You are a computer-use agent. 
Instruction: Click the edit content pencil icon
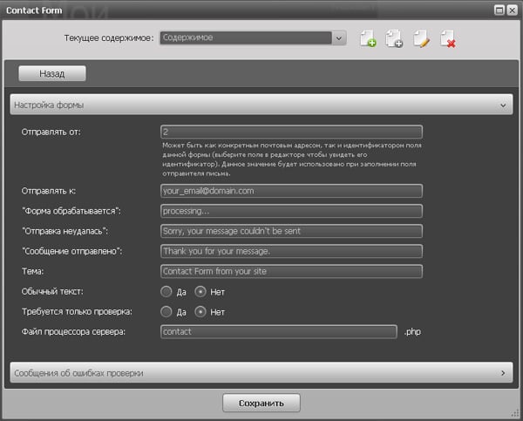(x=421, y=39)
